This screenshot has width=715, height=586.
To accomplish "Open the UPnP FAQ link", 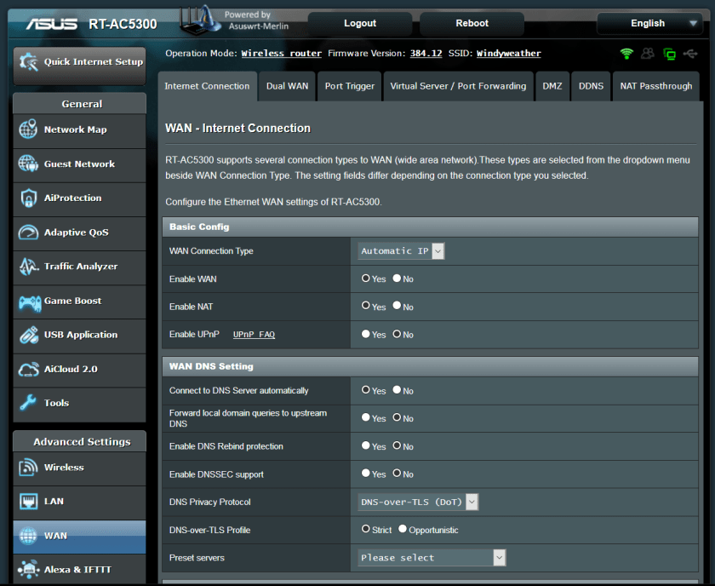I will [254, 335].
